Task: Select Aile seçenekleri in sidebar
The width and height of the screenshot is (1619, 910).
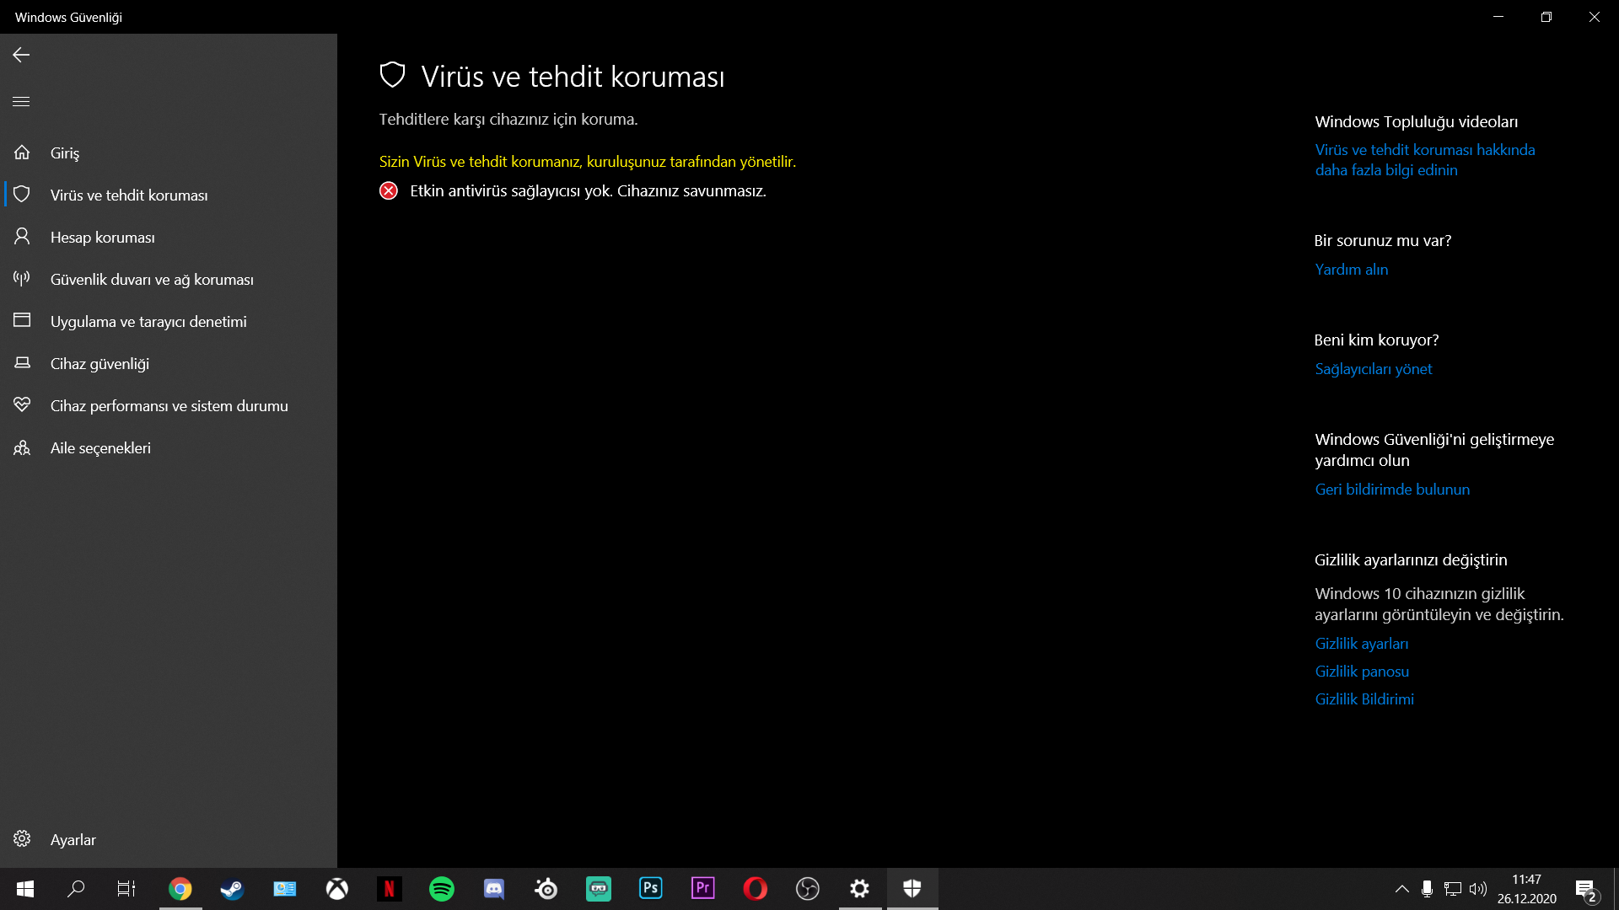Action: pos(100,448)
